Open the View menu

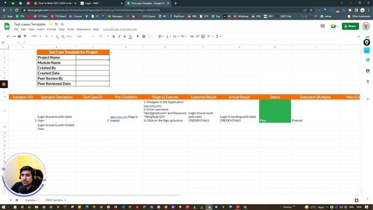pyautogui.click(x=31, y=29)
